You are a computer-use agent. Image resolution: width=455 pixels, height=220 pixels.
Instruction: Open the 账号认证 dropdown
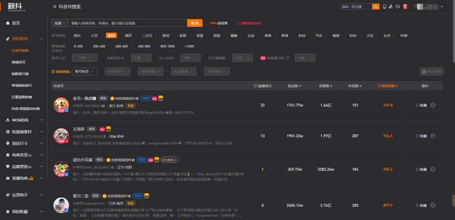pos(84,58)
